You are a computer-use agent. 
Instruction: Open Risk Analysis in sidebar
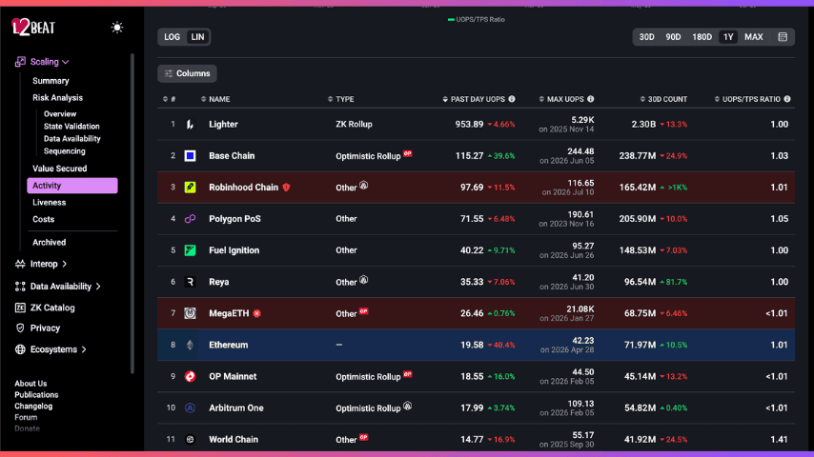click(x=57, y=97)
